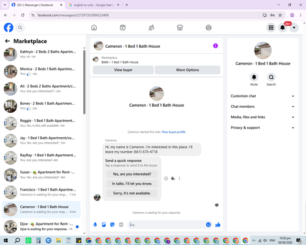This screenshot has height=245, width=306.
Task: Open the Marketplace storefront icon
Action: pyautogui.click(x=180, y=28)
